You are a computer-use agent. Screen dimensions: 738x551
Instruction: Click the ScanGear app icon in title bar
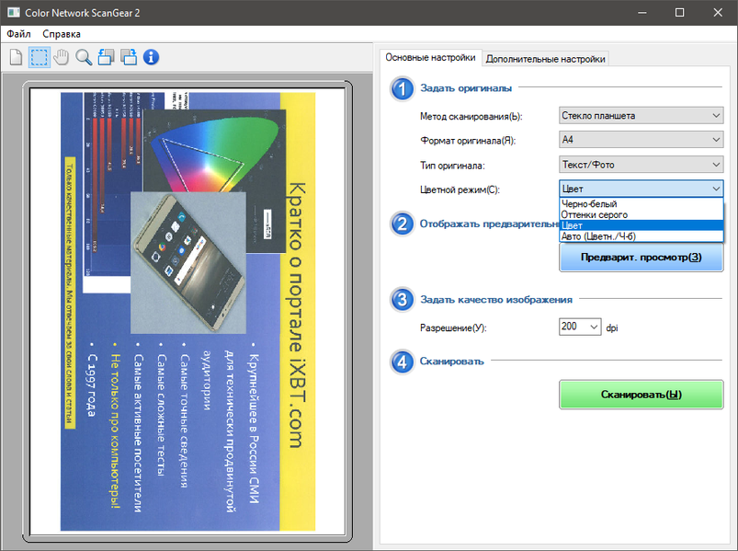(x=13, y=13)
